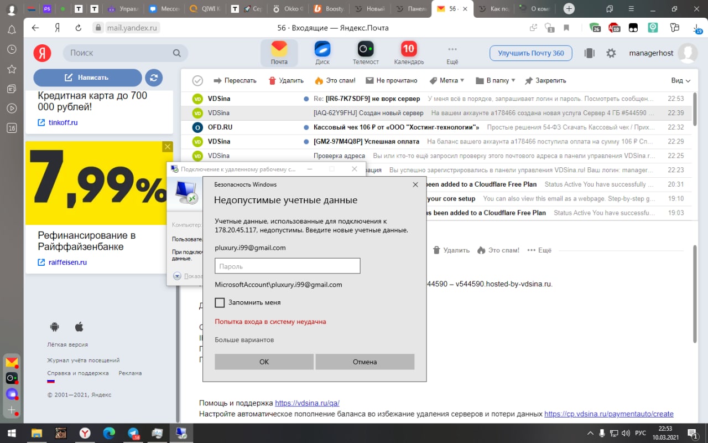
Task: Toggle unread dot on 'не ворк сервер' email
Action: coord(306,99)
